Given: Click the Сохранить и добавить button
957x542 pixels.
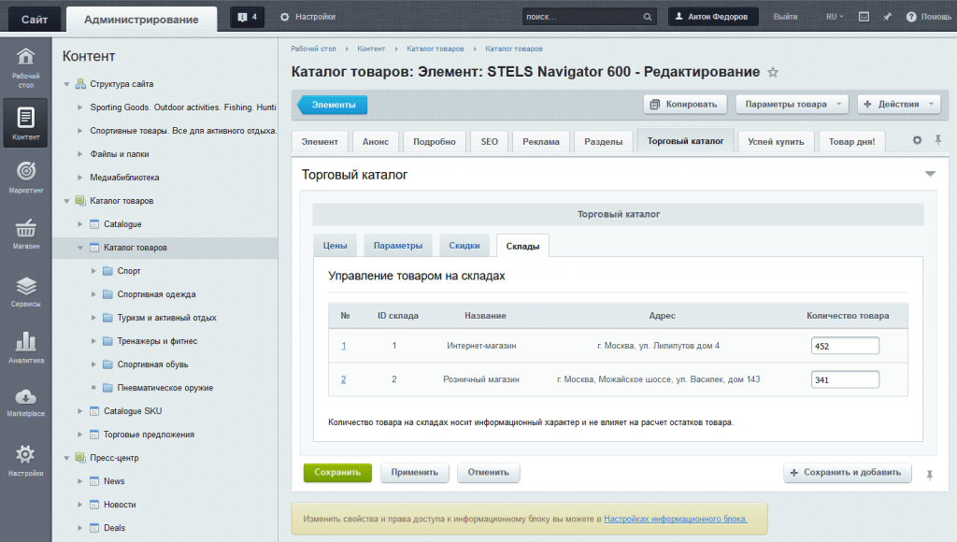Looking at the screenshot, I should click(x=847, y=473).
